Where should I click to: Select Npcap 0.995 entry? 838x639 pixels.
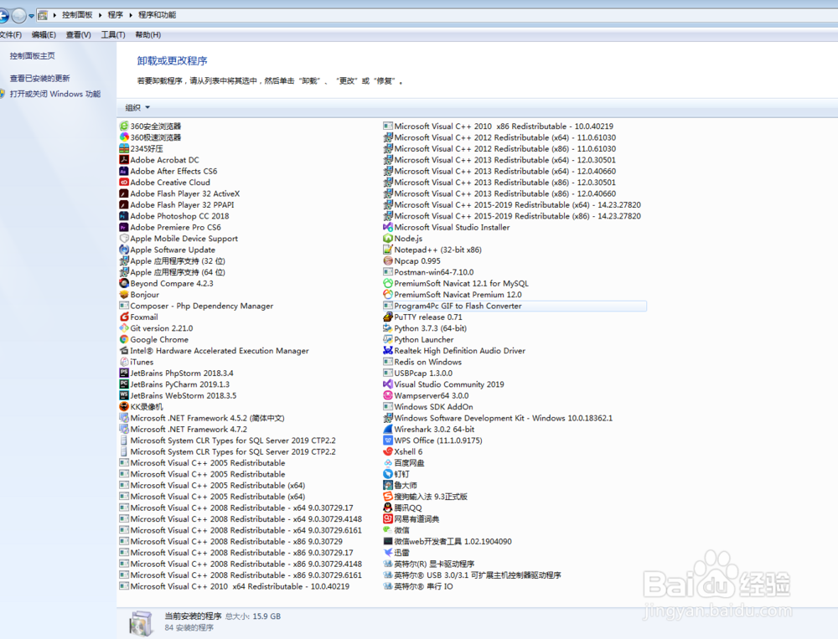[x=412, y=260]
